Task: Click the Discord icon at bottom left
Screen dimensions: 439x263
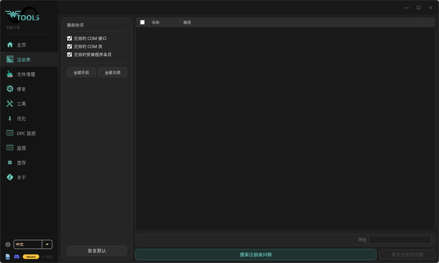Action: point(17,257)
